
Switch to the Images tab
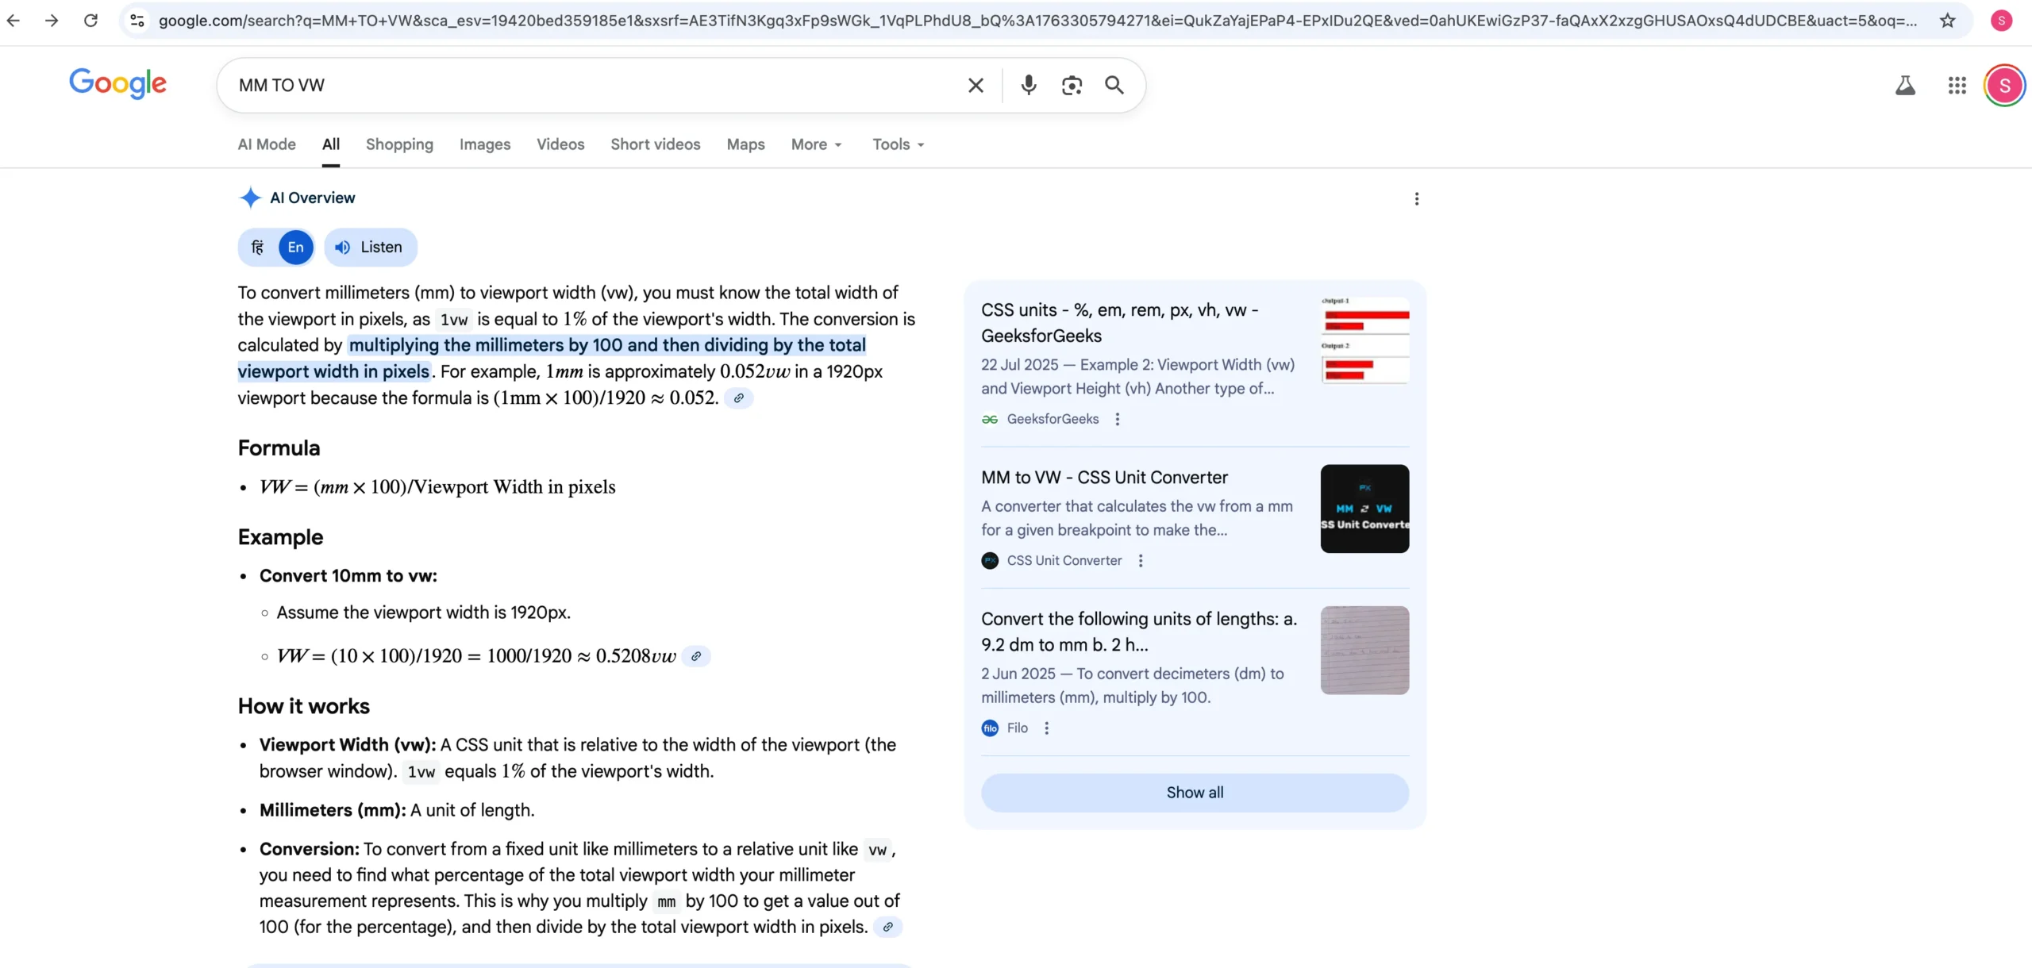484,144
